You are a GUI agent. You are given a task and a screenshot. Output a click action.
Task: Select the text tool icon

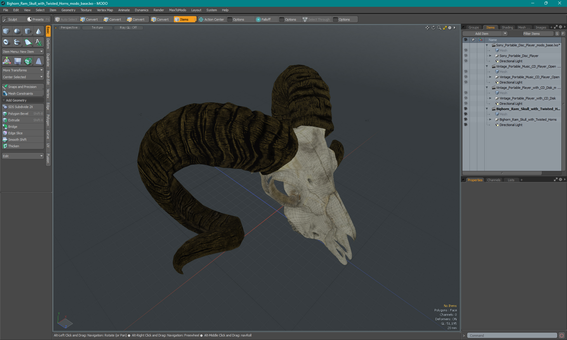[38, 42]
